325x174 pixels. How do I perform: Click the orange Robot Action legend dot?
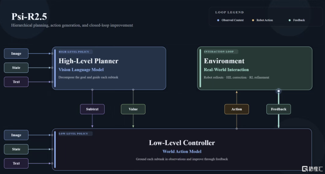tap(253, 20)
